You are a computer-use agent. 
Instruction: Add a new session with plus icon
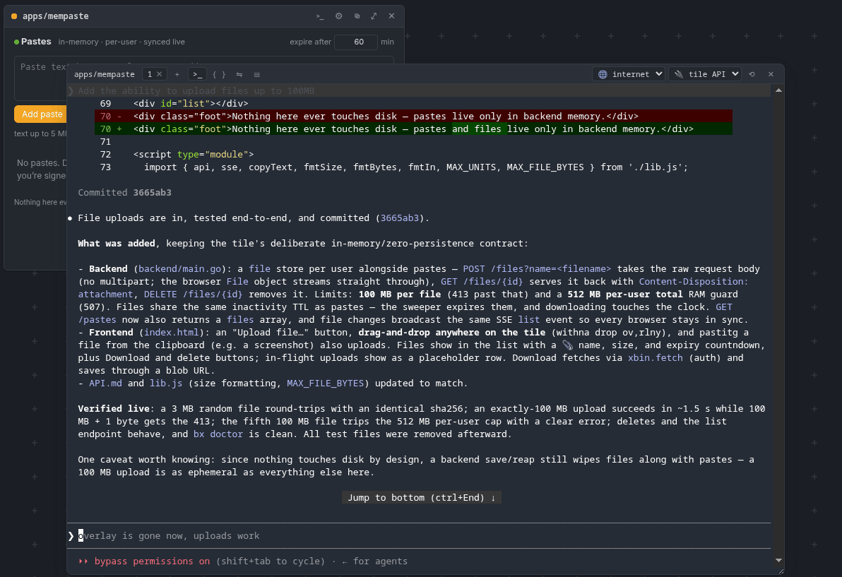(x=177, y=74)
